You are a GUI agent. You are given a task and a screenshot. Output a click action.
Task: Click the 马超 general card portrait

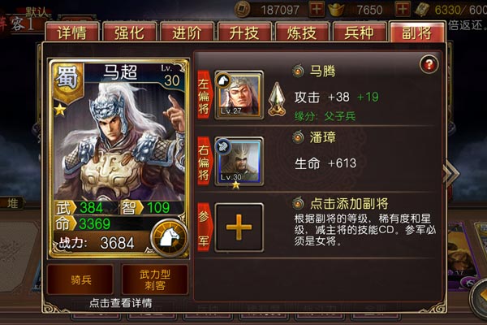coord(119,140)
